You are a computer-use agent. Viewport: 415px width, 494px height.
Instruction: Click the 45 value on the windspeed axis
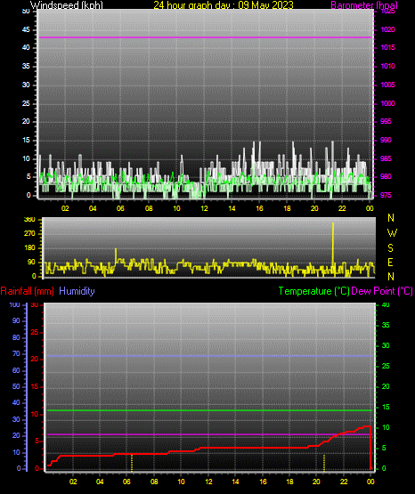tap(26, 29)
